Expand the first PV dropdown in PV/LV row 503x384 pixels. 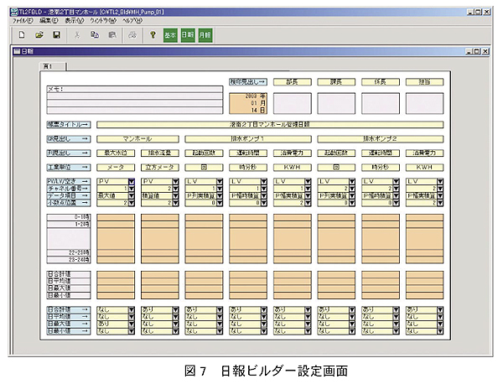pyautogui.click(x=132, y=181)
